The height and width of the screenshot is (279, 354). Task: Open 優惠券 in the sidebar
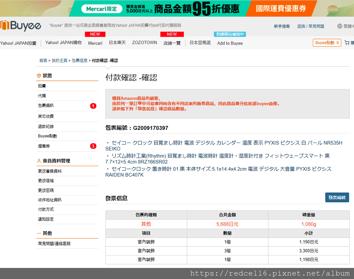point(67,146)
